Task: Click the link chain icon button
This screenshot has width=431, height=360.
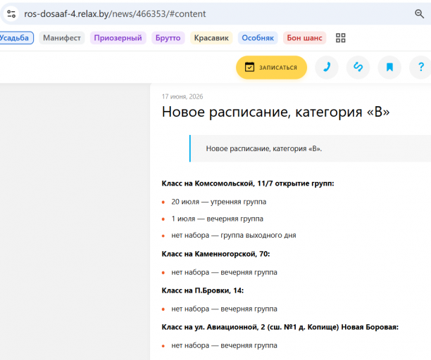Action: pyautogui.click(x=358, y=67)
